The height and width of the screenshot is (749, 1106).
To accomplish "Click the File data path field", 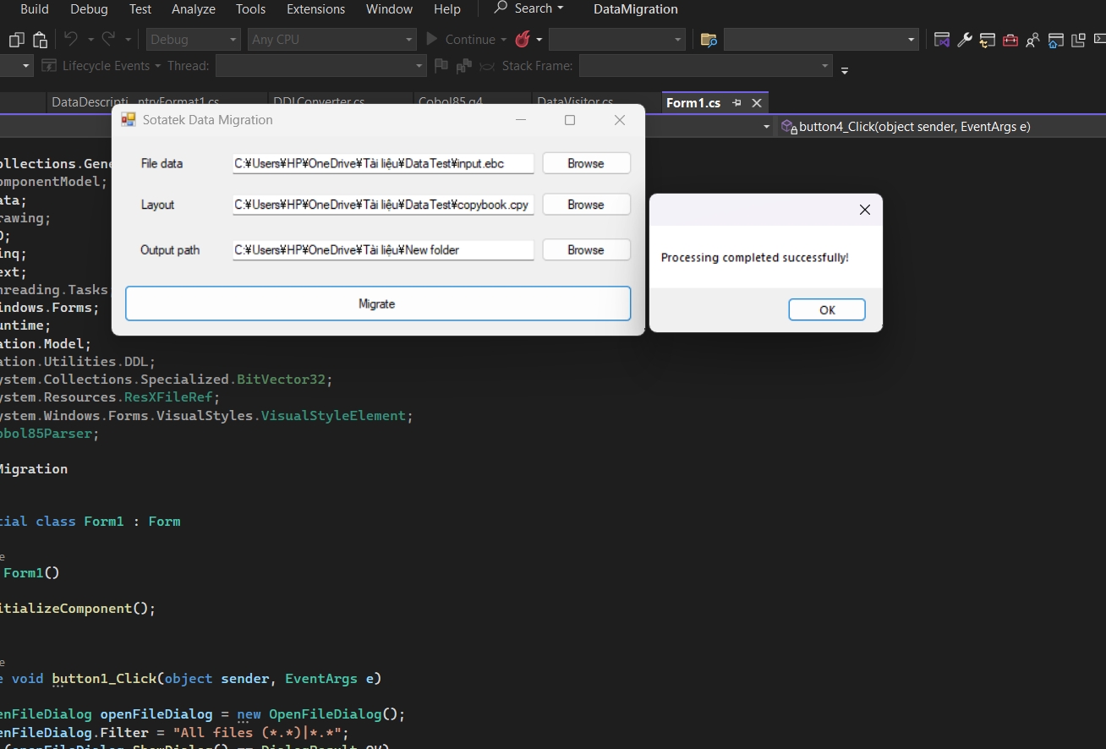I will [x=384, y=163].
